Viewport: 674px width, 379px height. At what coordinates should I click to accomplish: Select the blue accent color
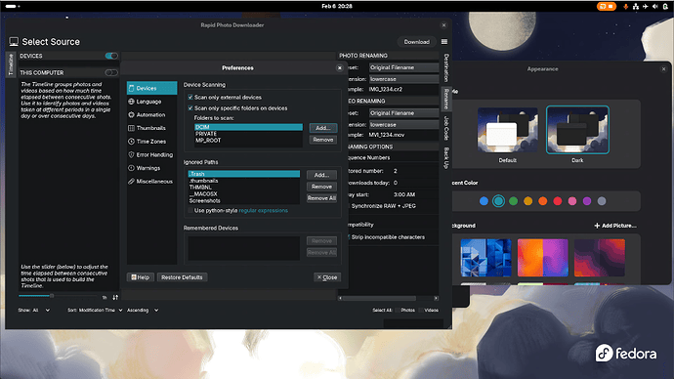click(484, 201)
